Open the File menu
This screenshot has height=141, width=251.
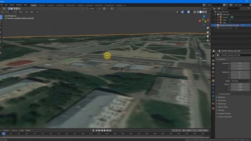click(x=2, y=5)
